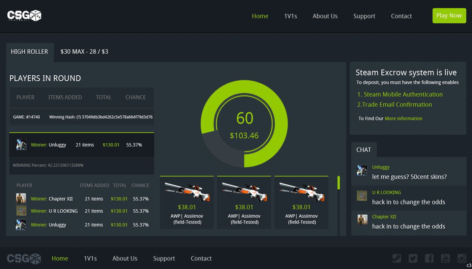The image size is (472, 269).
Task: Click Support in footer navigation
Action: (164, 259)
